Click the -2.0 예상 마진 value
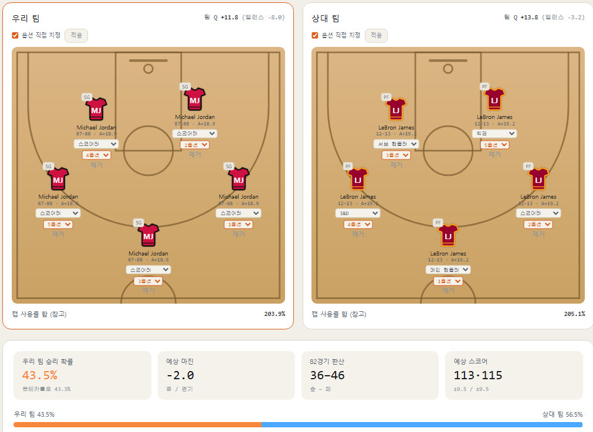This screenshot has width=593, height=432. 180,375
